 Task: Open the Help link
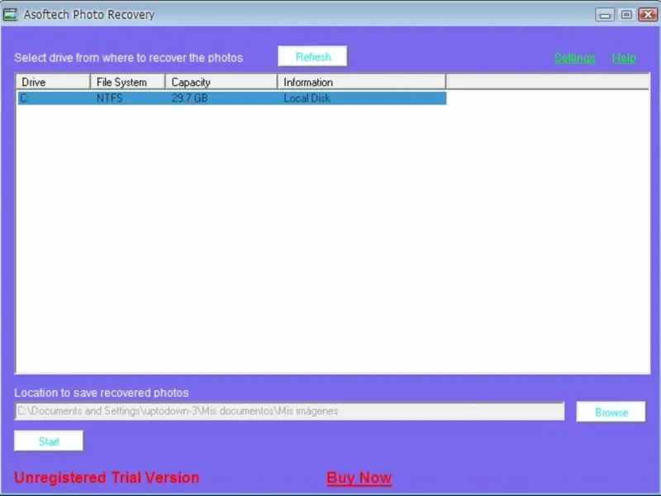pos(624,58)
